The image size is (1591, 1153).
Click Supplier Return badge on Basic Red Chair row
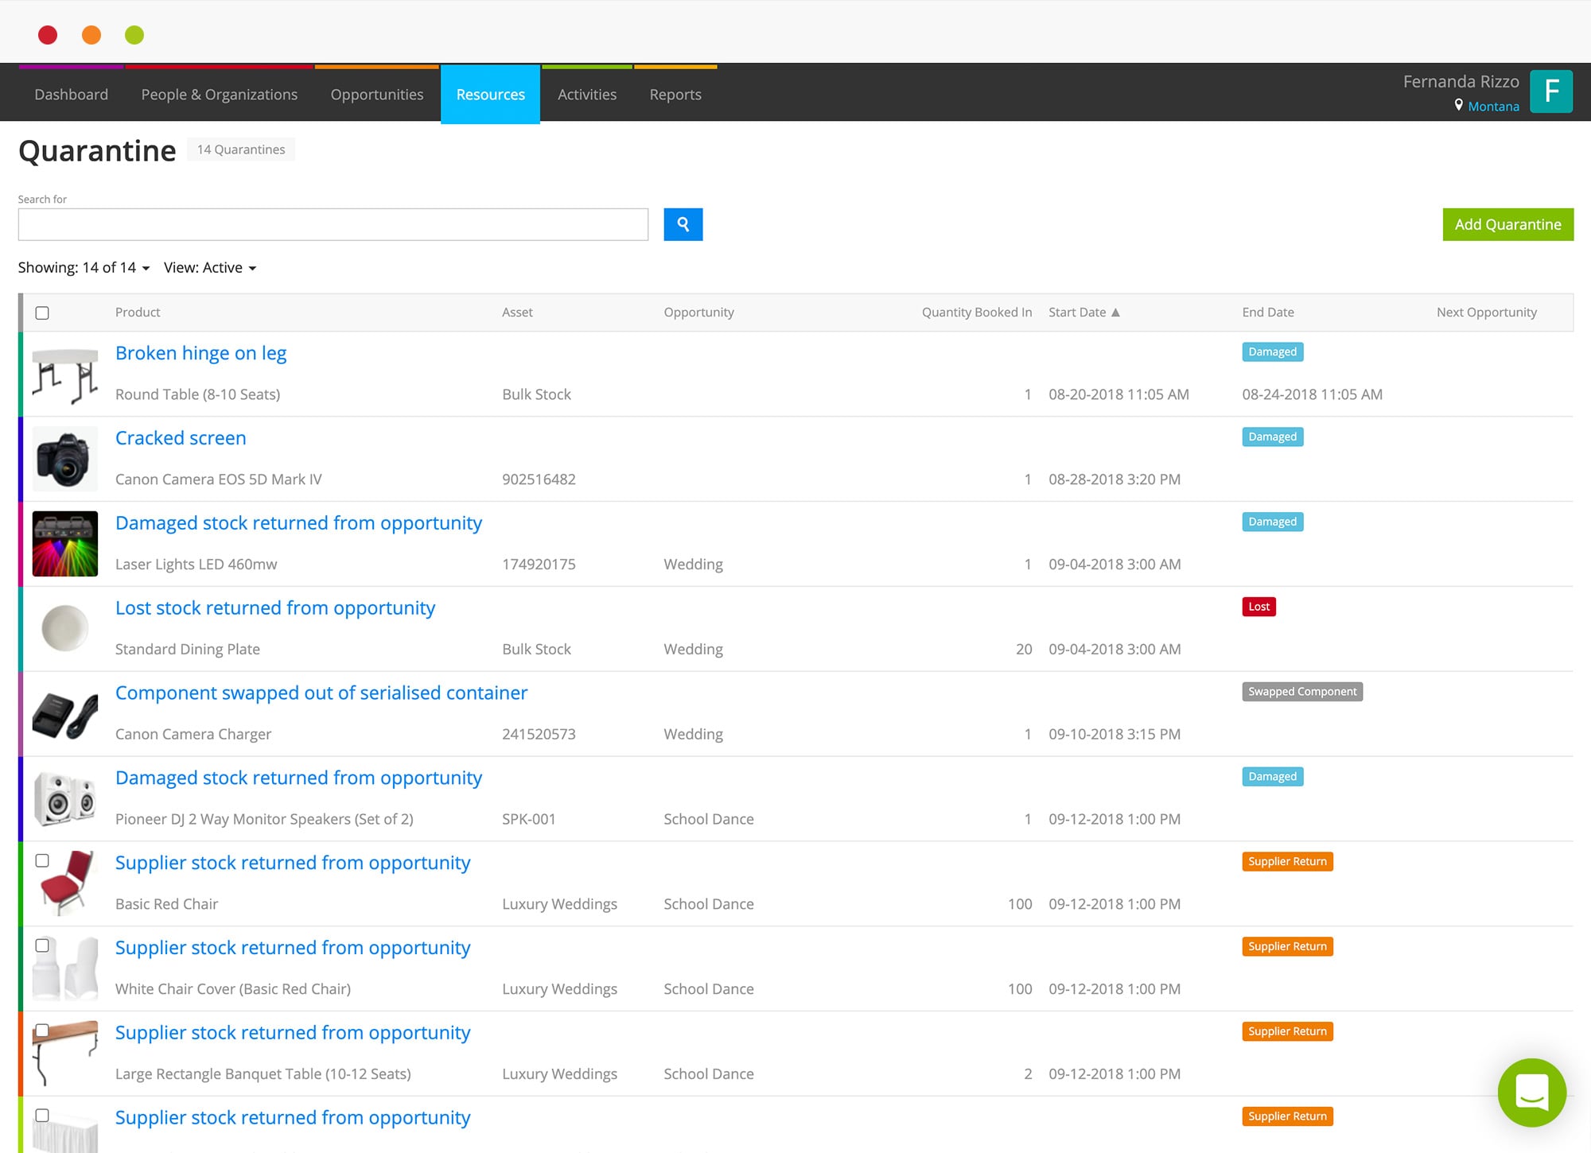(1287, 862)
